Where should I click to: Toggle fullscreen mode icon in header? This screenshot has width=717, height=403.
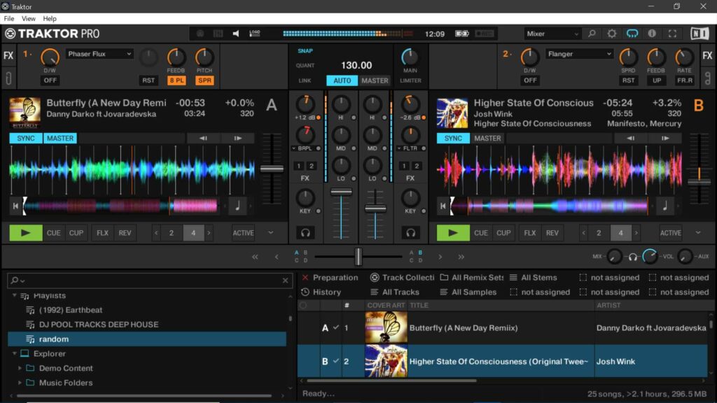coord(672,34)
